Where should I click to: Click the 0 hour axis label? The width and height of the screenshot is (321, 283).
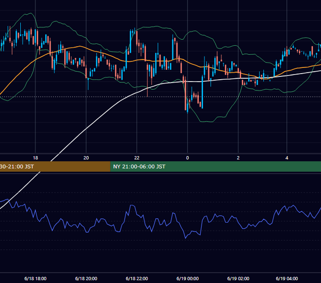[187, 158]
